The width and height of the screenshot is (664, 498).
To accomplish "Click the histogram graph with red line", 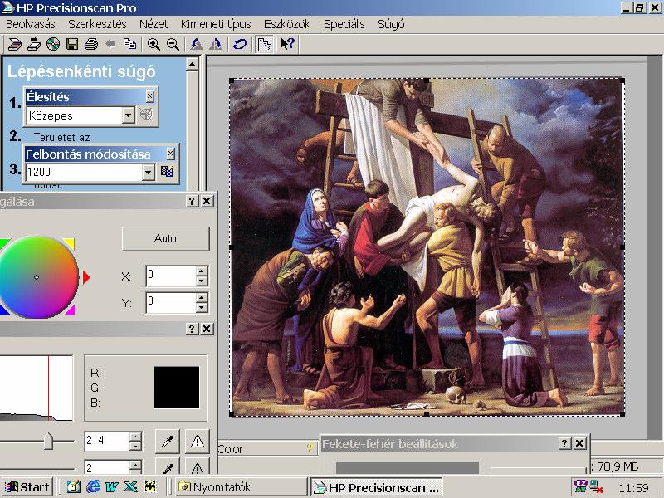I will tap(37, 388).
